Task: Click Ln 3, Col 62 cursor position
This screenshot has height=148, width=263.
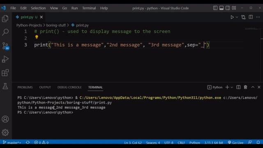Action: (133, 143)
